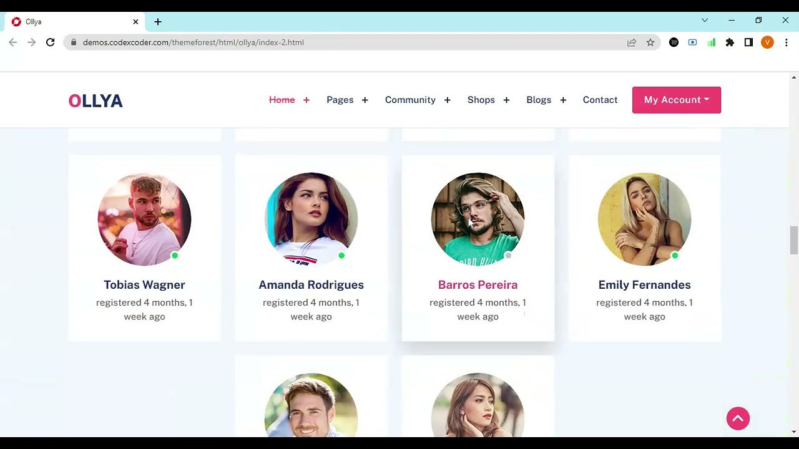Expand the Blogs menu plus sign
799x449 pixels.
(x=563, y=100)
